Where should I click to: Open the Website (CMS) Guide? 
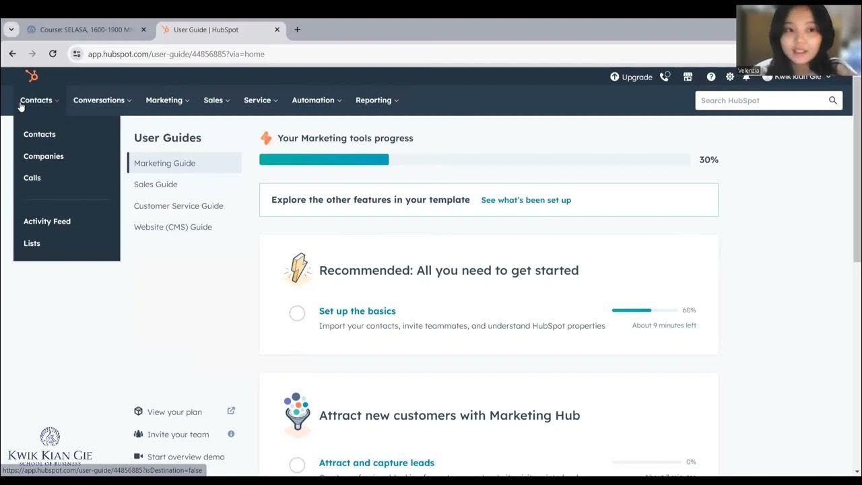pyautogui.click(x=173, y=227)
